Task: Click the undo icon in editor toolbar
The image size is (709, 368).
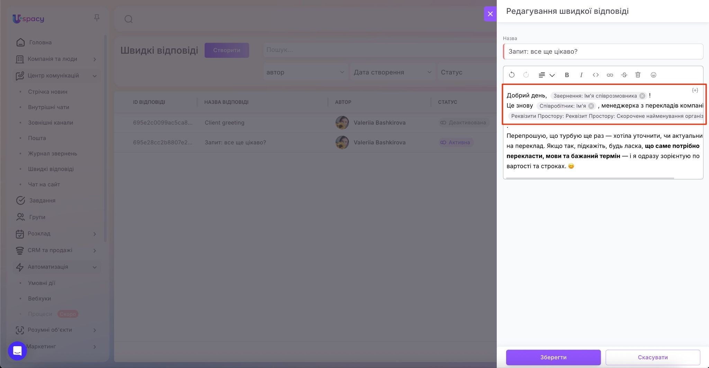Action: click(x=512, y=75)
